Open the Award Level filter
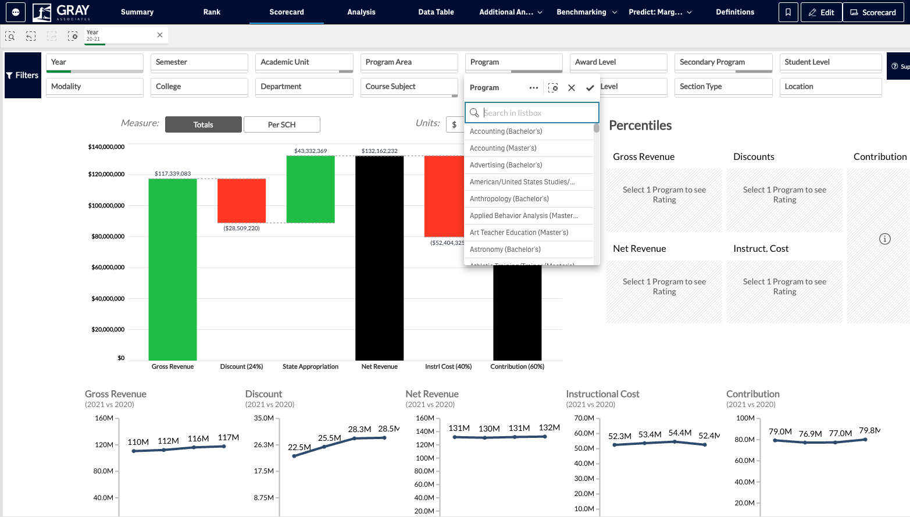The image size is (910, 517). [x=619, y=63]
